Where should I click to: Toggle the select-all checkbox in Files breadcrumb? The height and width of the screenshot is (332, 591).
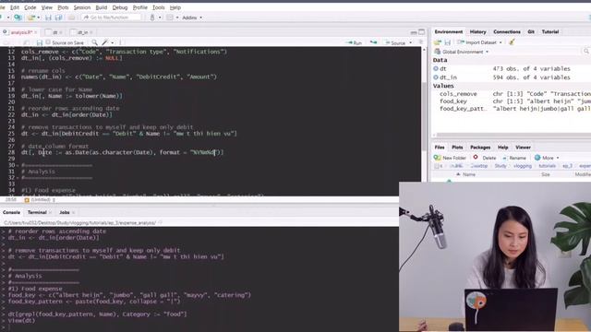click(437, 166)
